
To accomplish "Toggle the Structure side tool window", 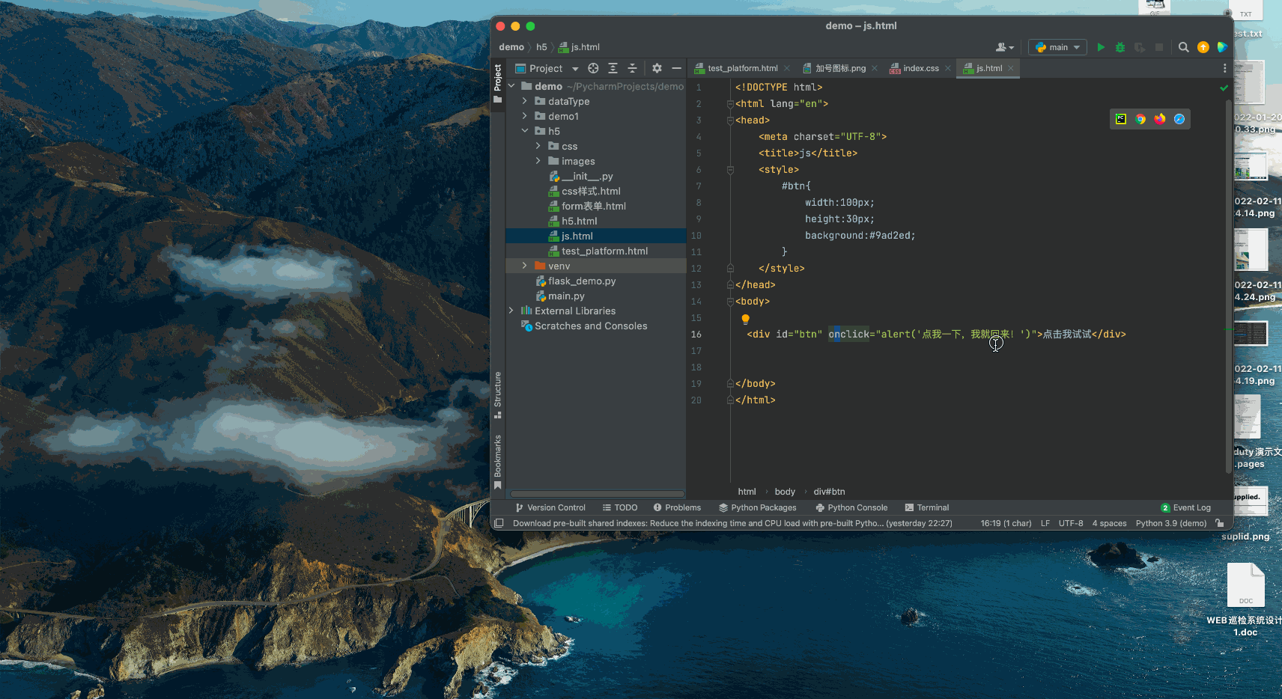I will tap(498, 394).
